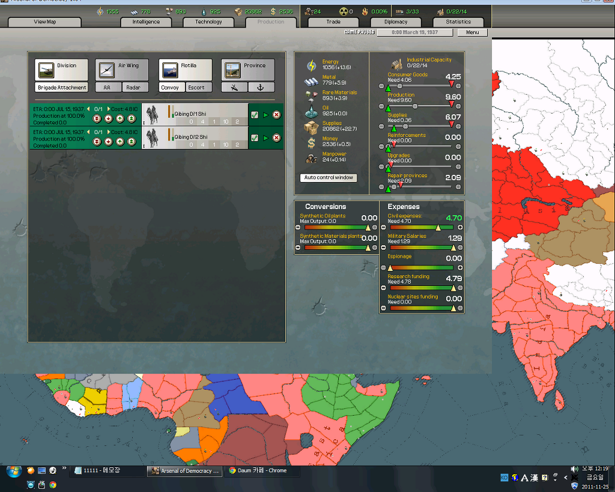Move Qibing Di'1 Shi to top of queue
The image size is (615, 492).
(132, 118)
